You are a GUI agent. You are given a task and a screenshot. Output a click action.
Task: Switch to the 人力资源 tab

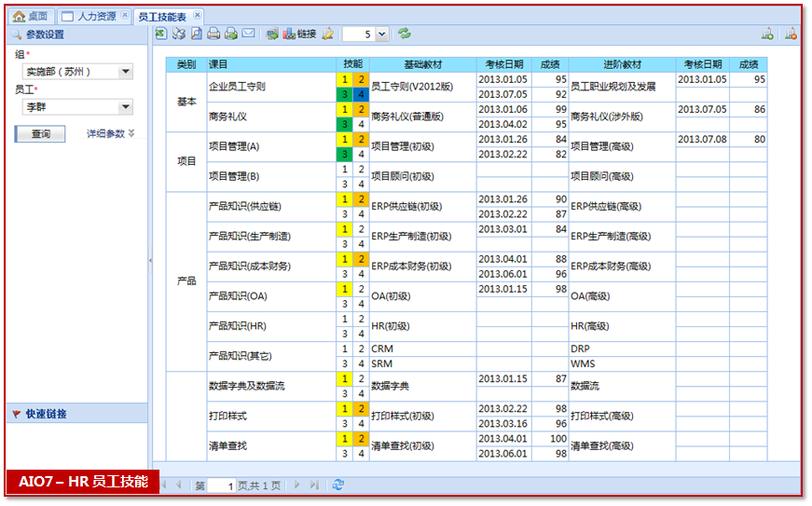[x=95, y=17]
